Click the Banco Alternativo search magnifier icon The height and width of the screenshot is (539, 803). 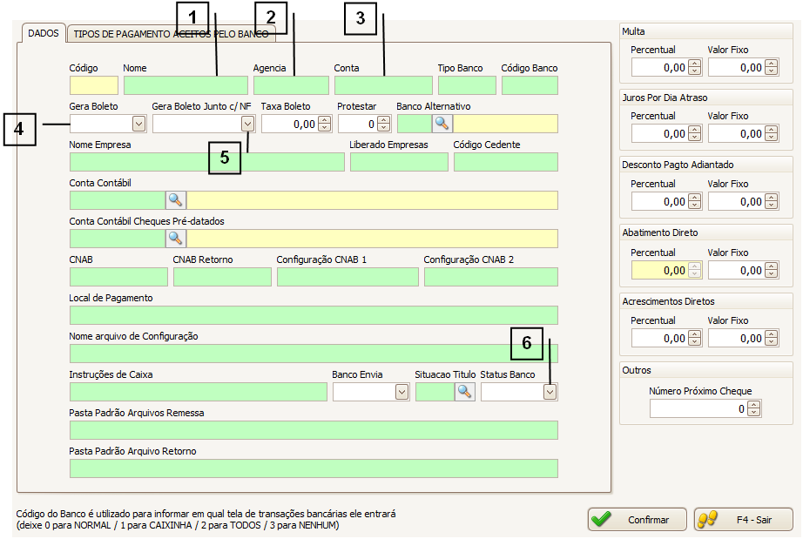pos(442,124)
